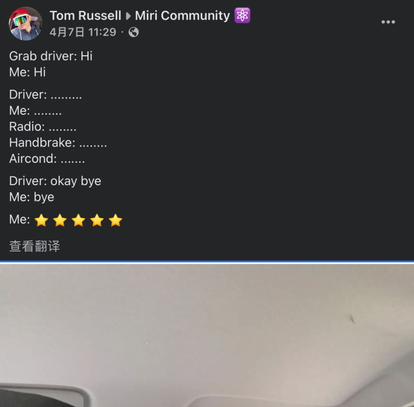The image size is (414, 407).
Task: Open the attached car ceiling photo
Action: (x=207, y=336)
